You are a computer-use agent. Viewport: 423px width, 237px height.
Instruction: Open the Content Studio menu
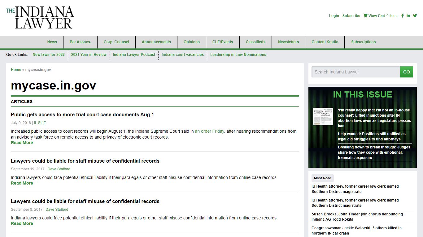point(325,42)
